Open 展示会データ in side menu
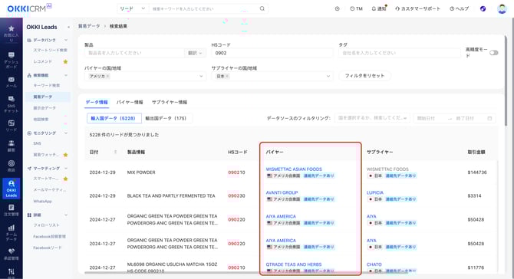Image resolution: width=514 pixels, height=279 pixels. coord(44,108)
